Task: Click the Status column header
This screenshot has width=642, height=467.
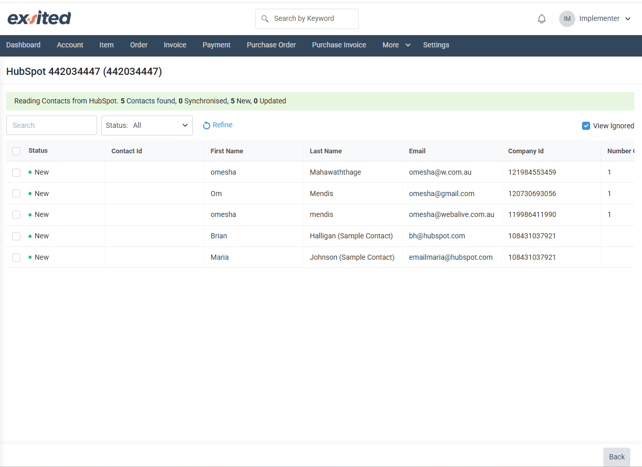Action: coord(38,151)
